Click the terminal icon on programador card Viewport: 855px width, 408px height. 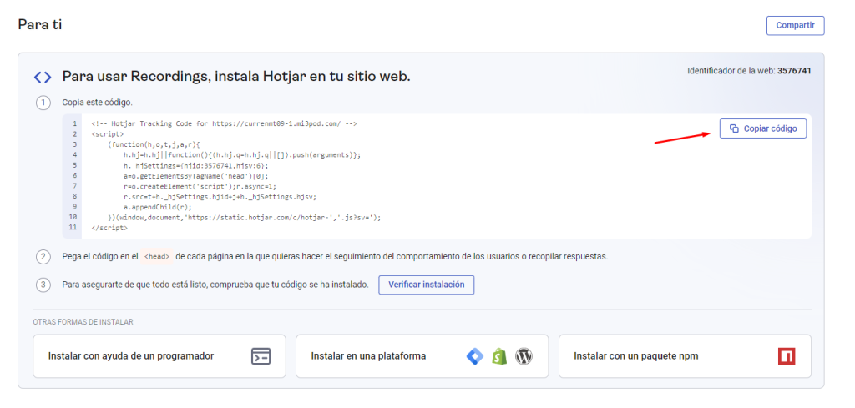click(261, 356)
